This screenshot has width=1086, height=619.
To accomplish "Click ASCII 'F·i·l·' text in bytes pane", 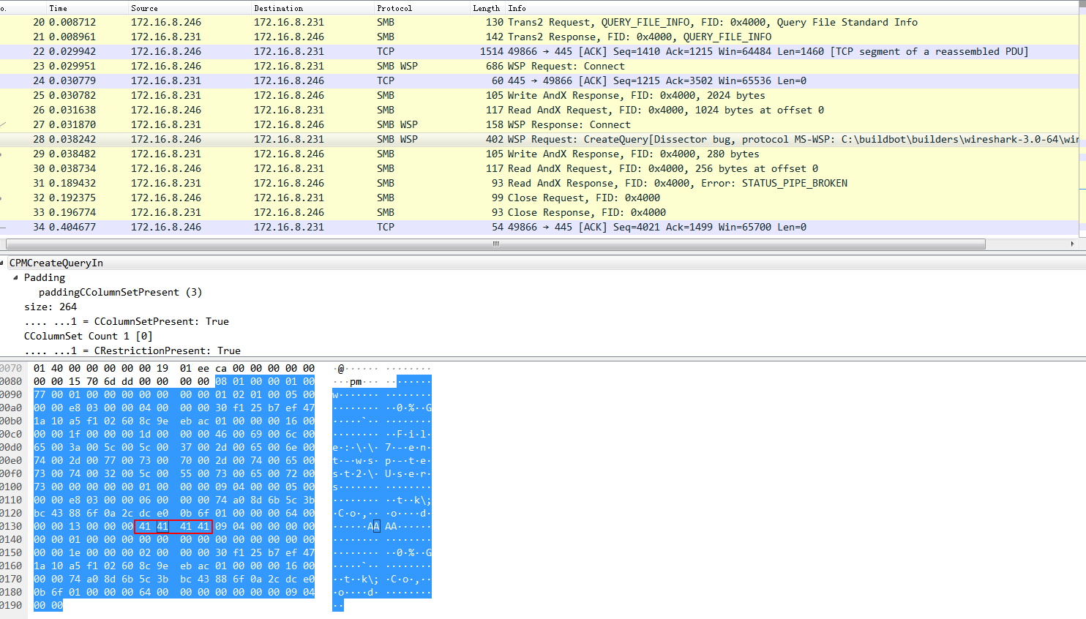I will coord(413,434).
